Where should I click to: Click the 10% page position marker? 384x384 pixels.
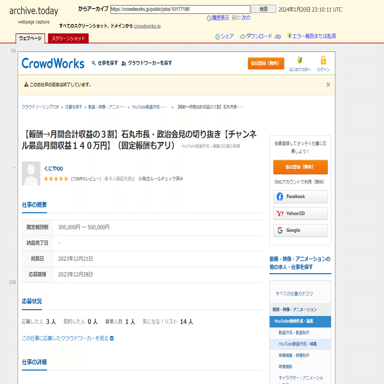(12, 282)
